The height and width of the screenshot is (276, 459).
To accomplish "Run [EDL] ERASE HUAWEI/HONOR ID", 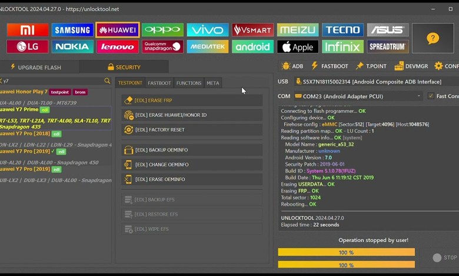I will pos(192,115).
